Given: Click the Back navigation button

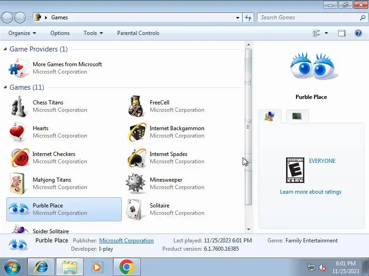Looking at the screenshot, I should tap(7, 17).
